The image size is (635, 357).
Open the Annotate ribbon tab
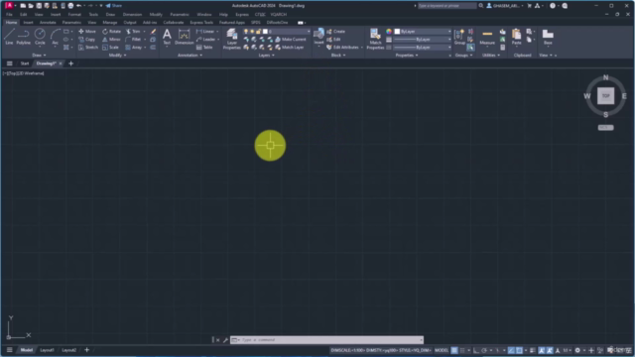point(48,22)
